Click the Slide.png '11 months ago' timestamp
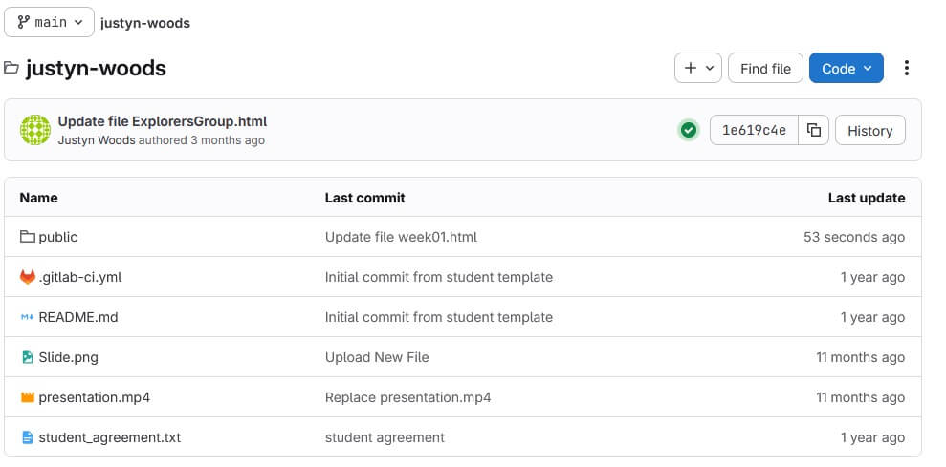 click(860, 357)
